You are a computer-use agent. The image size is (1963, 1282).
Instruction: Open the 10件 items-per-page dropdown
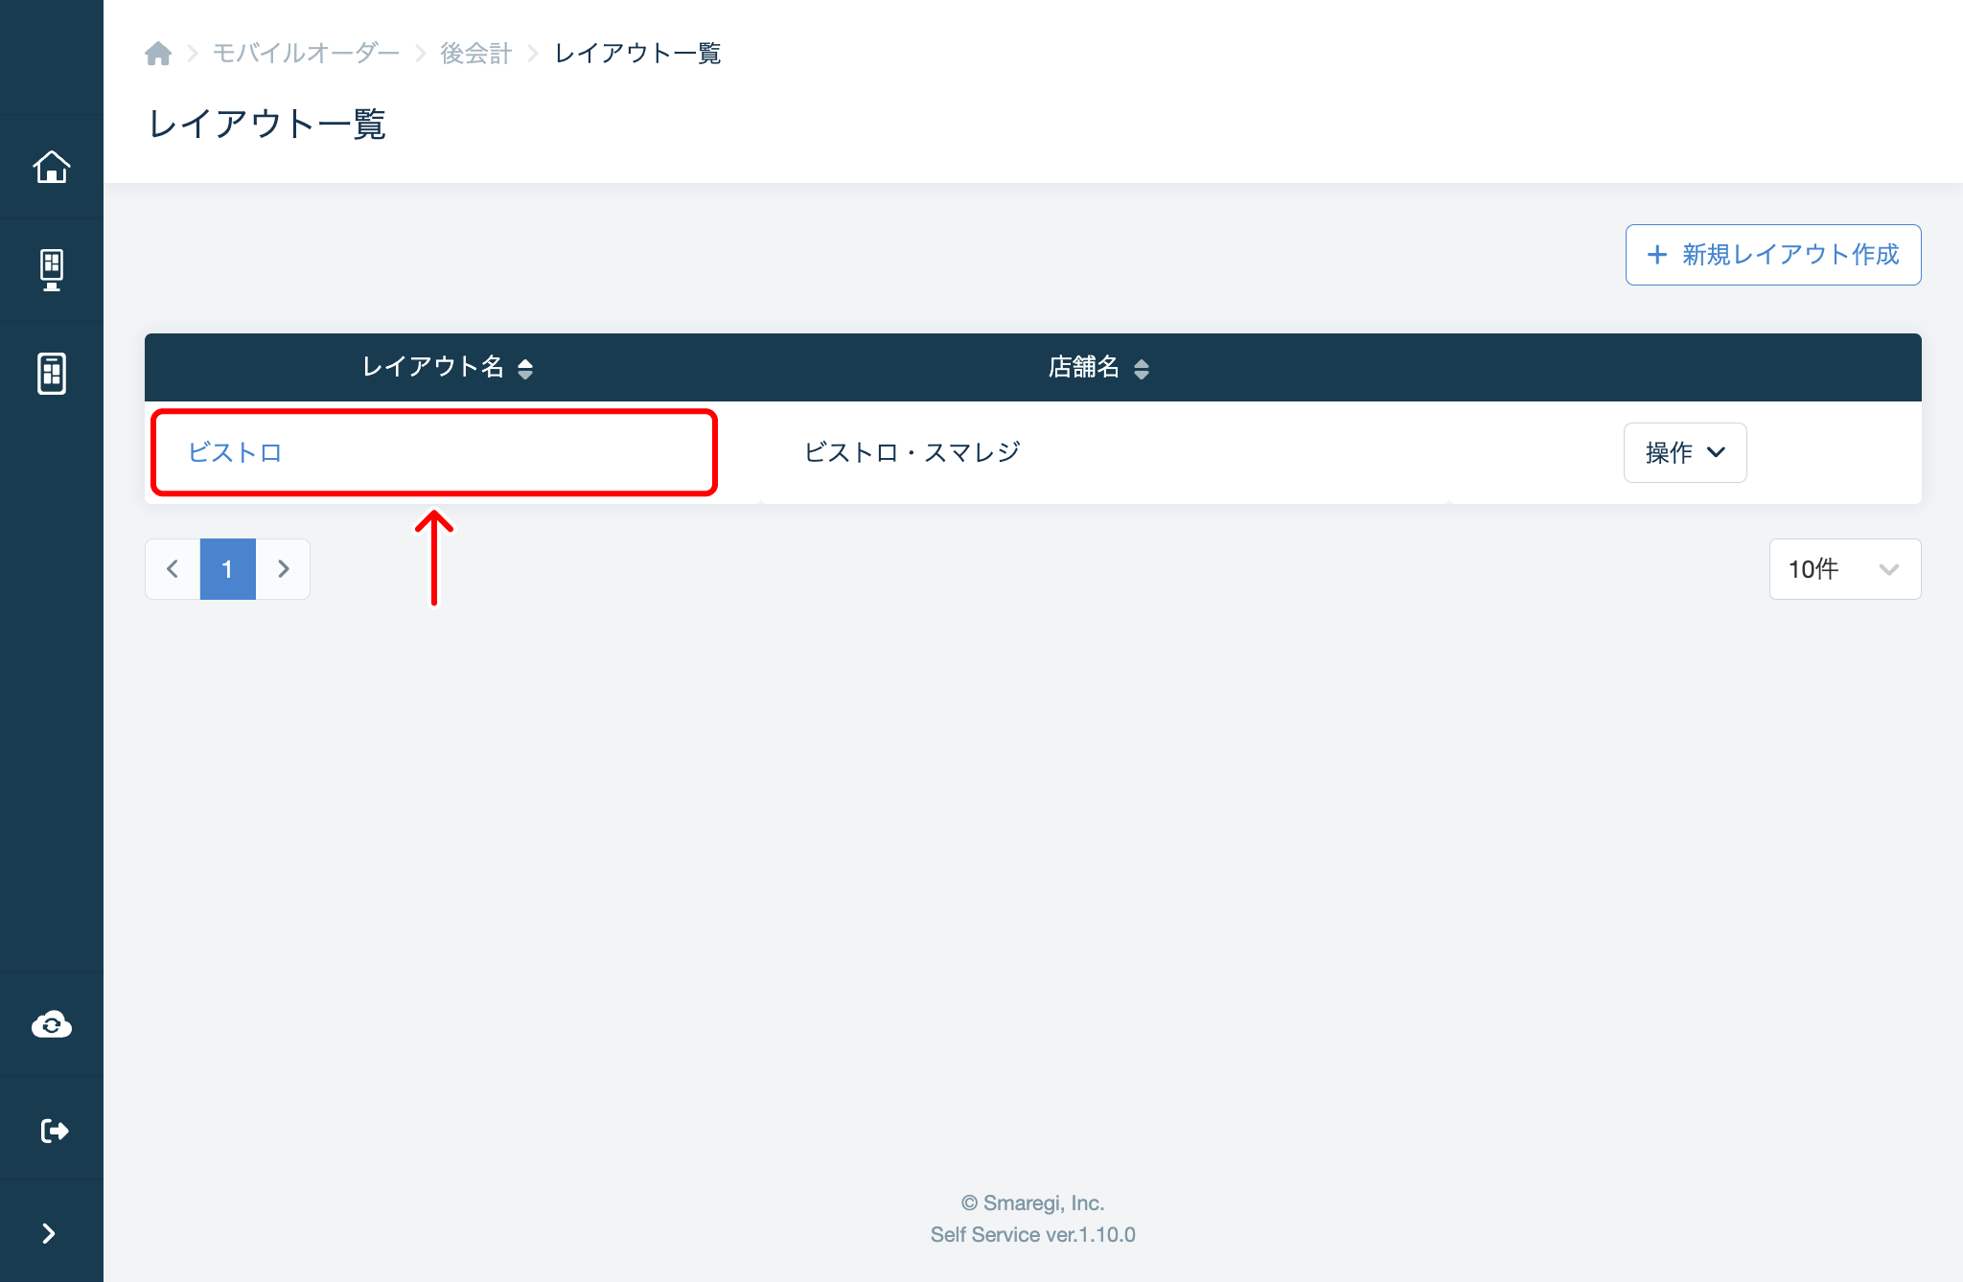(1843, 568)
